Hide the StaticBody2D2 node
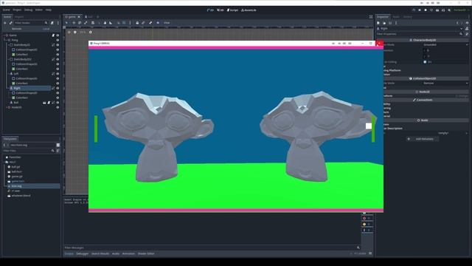The width and height of the screenshot is (472, 266). click(58, 59)
